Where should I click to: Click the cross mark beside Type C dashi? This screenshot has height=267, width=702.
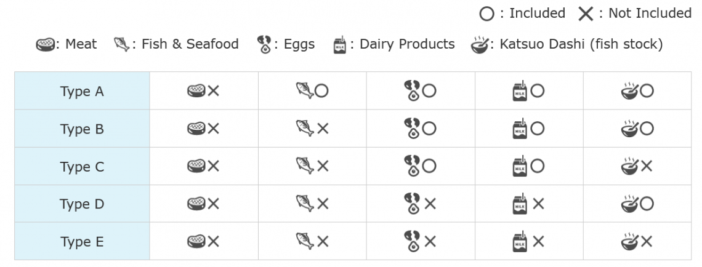(647, 166)
